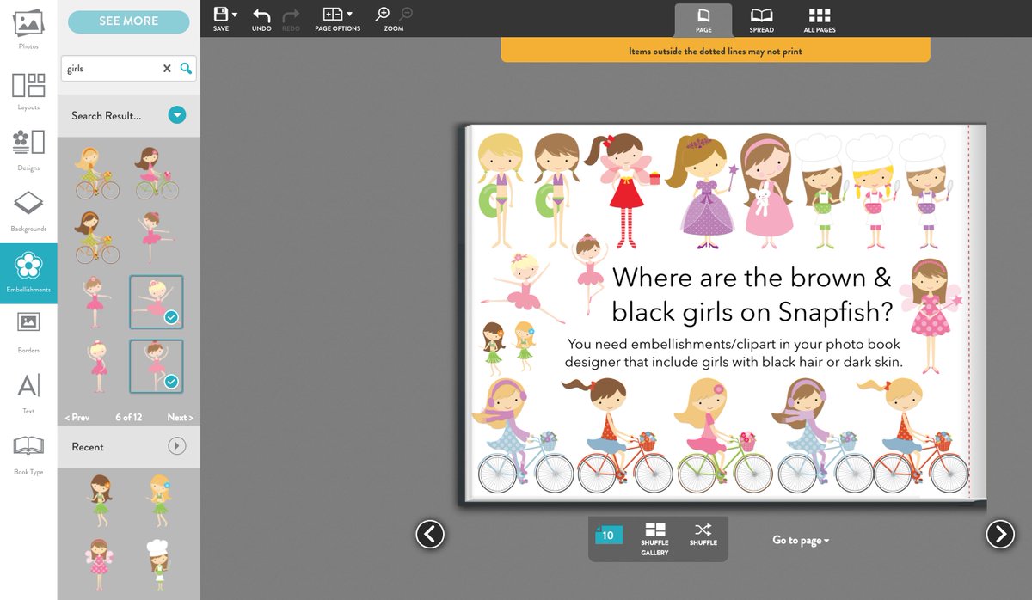Select the 'You need embellishments/clipart' paragraph
This screenshot has height=600, width=1032.
click(734, 352)
